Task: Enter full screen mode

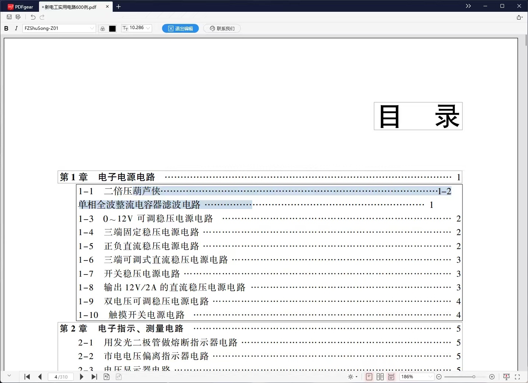Action: click(x=517, y=377)
